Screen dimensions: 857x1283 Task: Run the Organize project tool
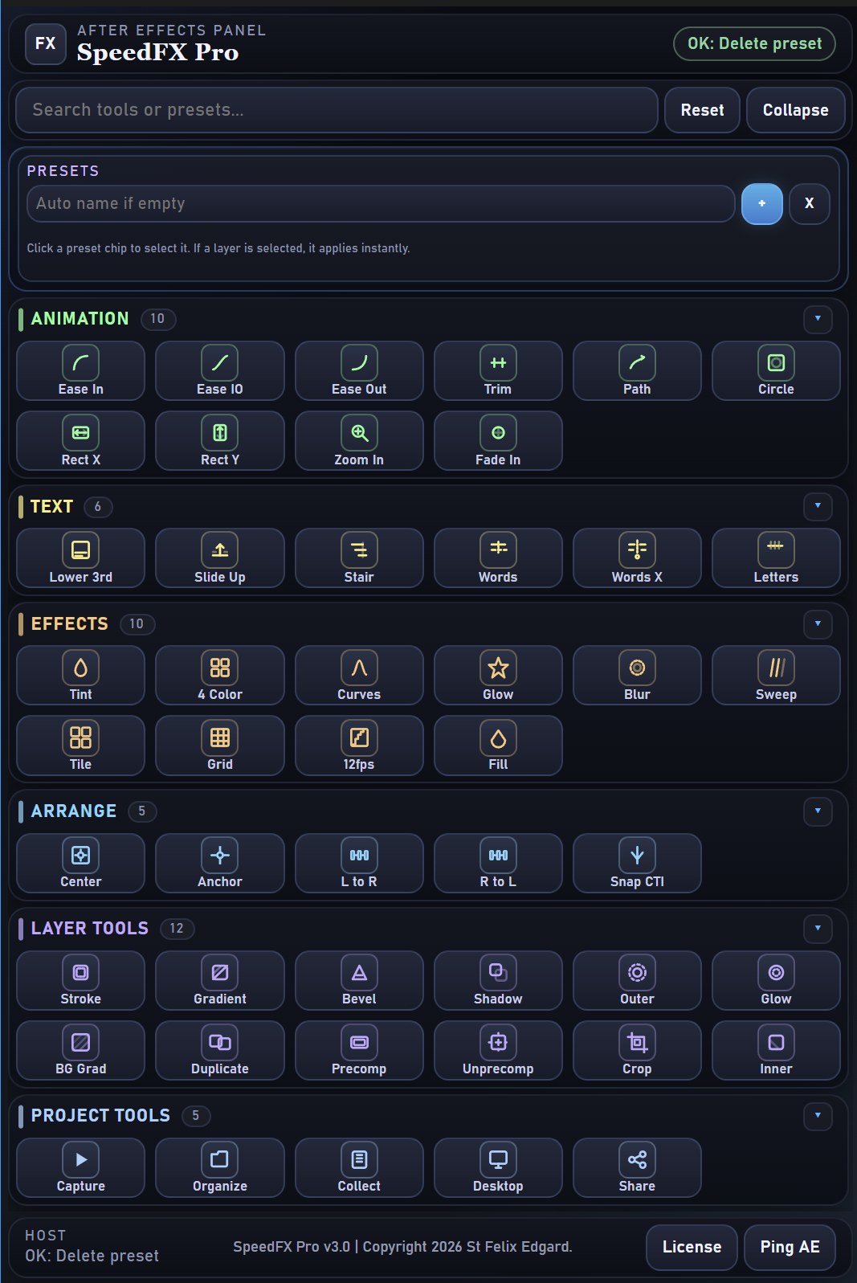pos(219,1167)
